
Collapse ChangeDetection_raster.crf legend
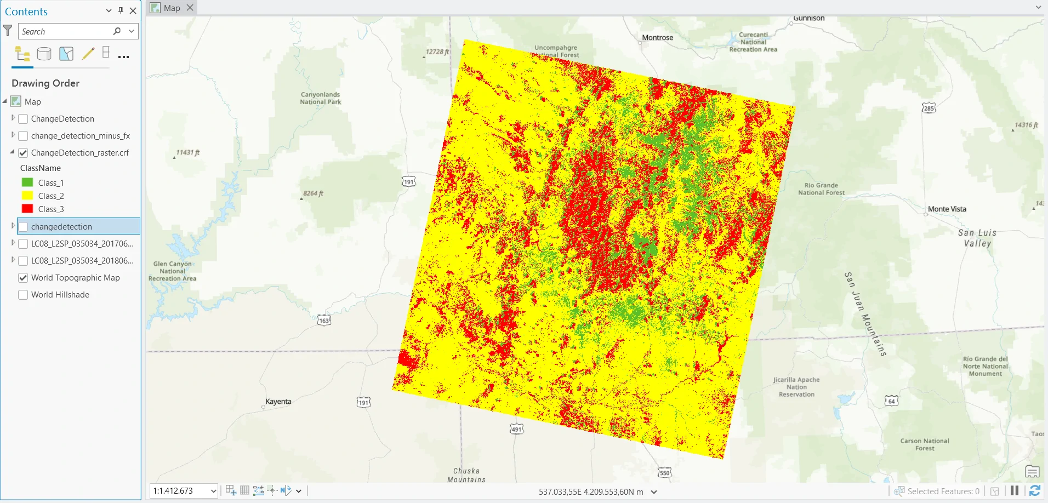(x=13, y=152)
